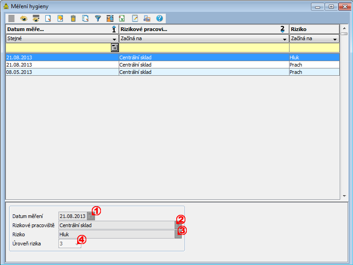Click the new record blank page icon

tap(48, 19)
